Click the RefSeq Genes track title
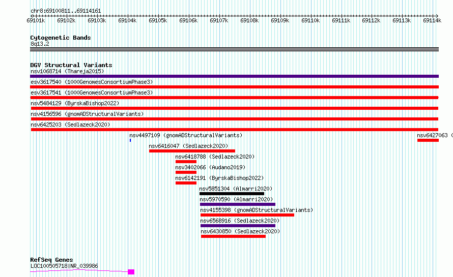The width and height of the screenshot is (453, 277). point(51,260)
